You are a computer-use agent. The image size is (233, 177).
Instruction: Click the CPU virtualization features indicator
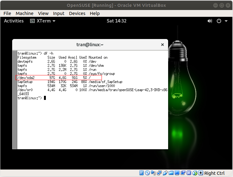[x=189, y=173]
